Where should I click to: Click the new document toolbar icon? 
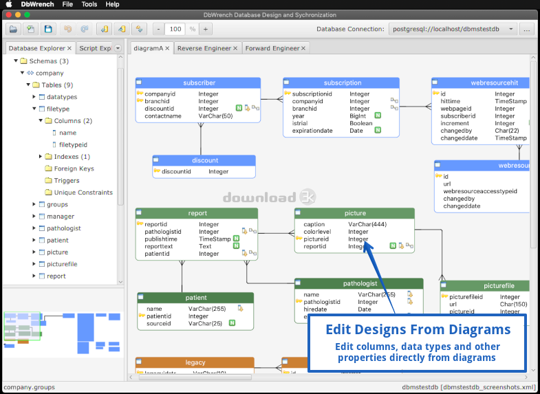[31, 30]
